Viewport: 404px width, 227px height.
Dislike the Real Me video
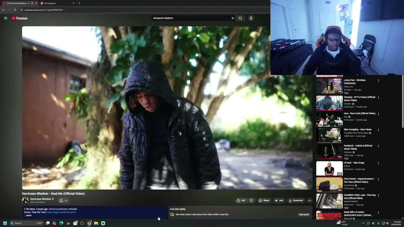click(251, 201)
